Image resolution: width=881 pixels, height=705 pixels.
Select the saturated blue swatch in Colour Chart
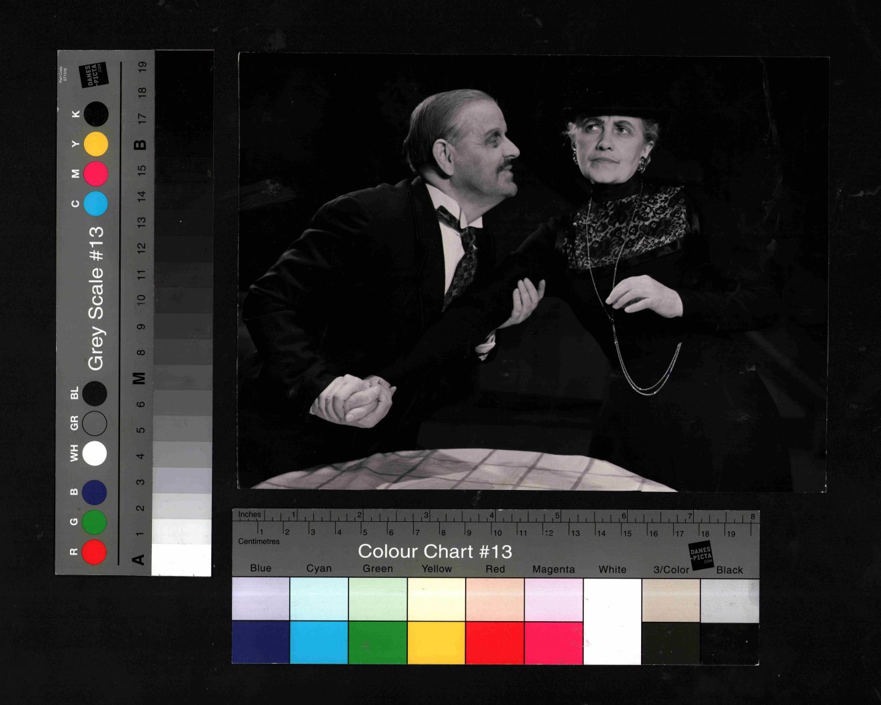(261, 642)
